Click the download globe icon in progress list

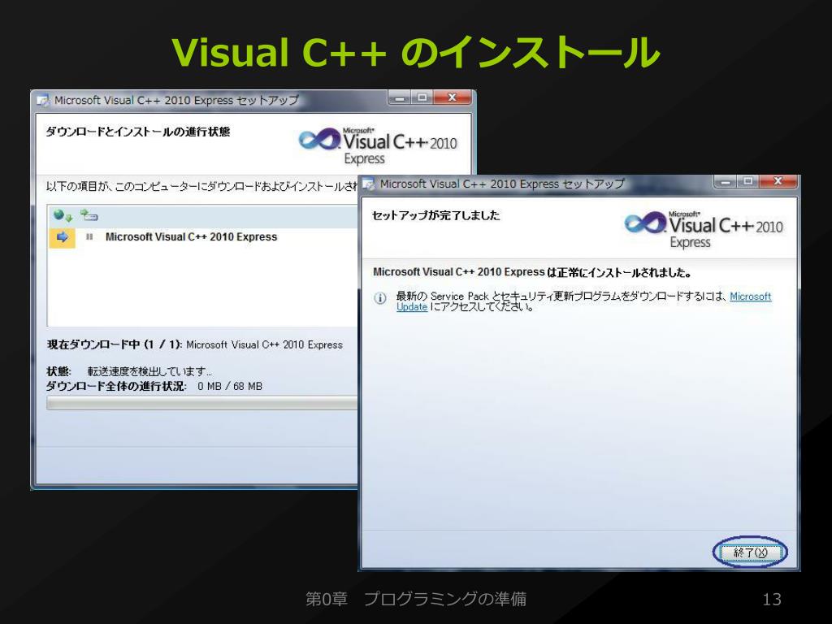coord(63,214)
